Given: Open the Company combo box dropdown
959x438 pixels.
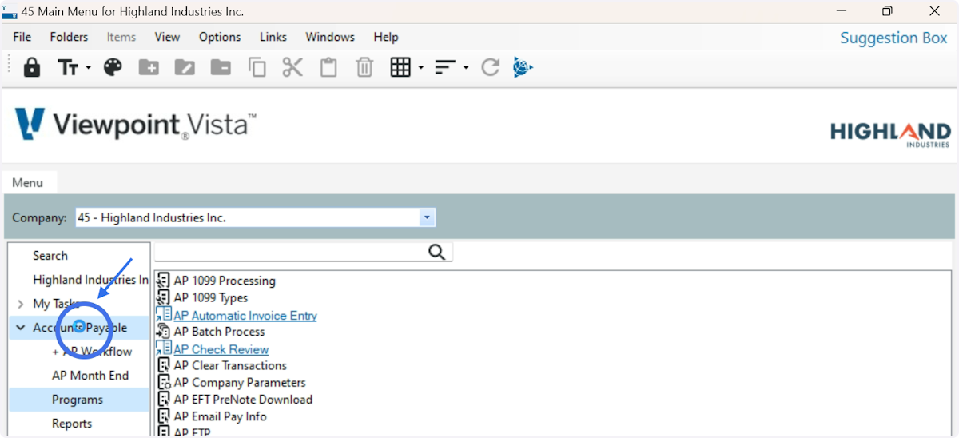Looking at the screenshot, I should [x=428, y=217].
